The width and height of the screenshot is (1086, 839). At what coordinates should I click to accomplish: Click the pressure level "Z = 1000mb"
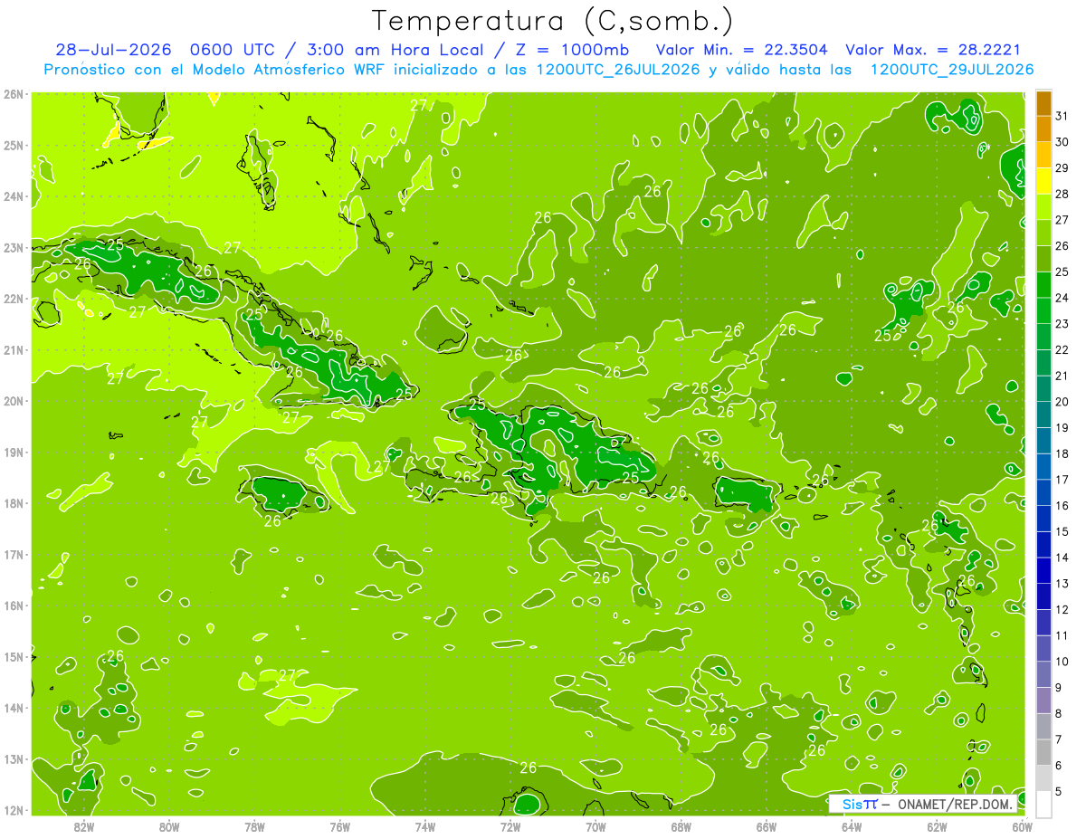[569, 50]
